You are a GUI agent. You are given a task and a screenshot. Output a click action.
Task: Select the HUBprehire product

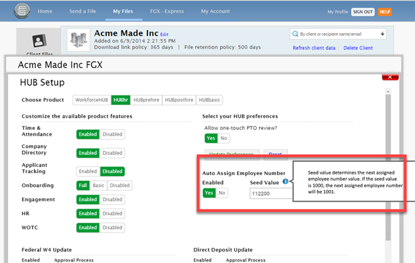(147, 100)
